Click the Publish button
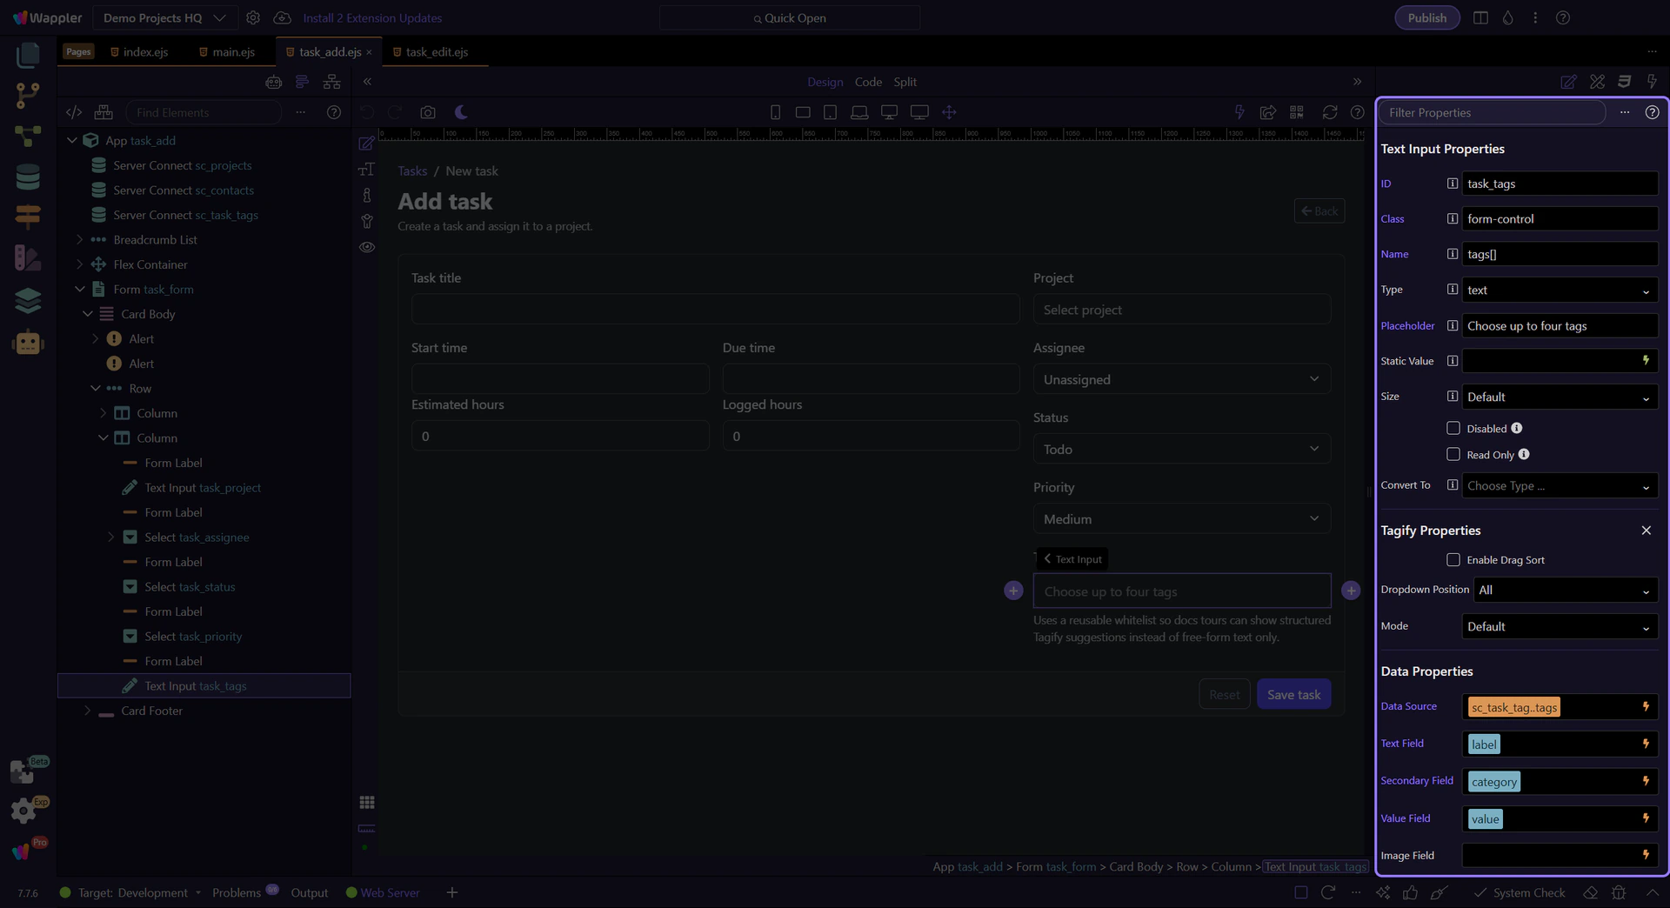1670x908 pixels. click(x=1426, y=17)
